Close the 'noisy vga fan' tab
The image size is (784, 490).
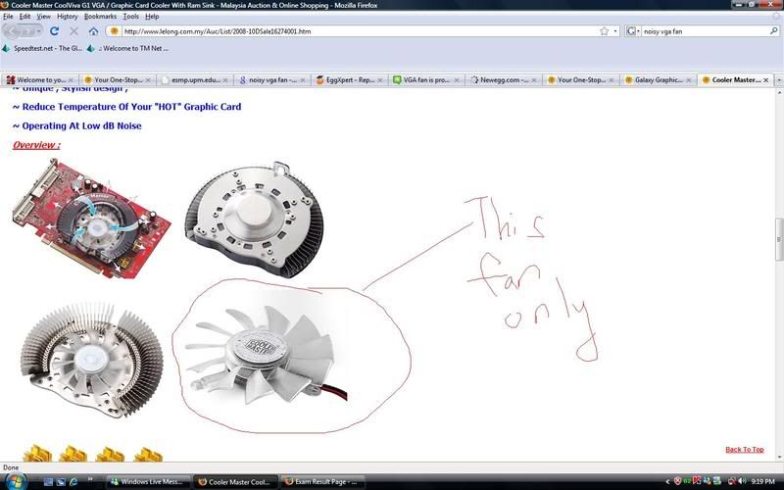303,80
